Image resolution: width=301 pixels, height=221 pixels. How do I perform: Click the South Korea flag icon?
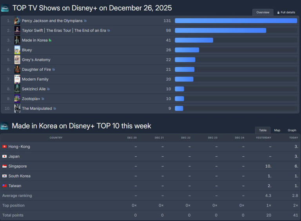pyautogui.click(x=5, y=176)
